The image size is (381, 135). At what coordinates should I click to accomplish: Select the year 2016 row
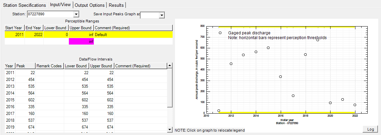point(86,106)
